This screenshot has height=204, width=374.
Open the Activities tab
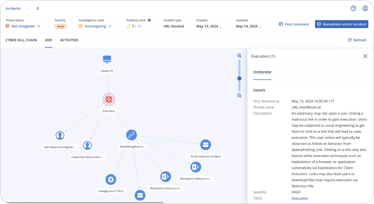[x=69, y=40]
